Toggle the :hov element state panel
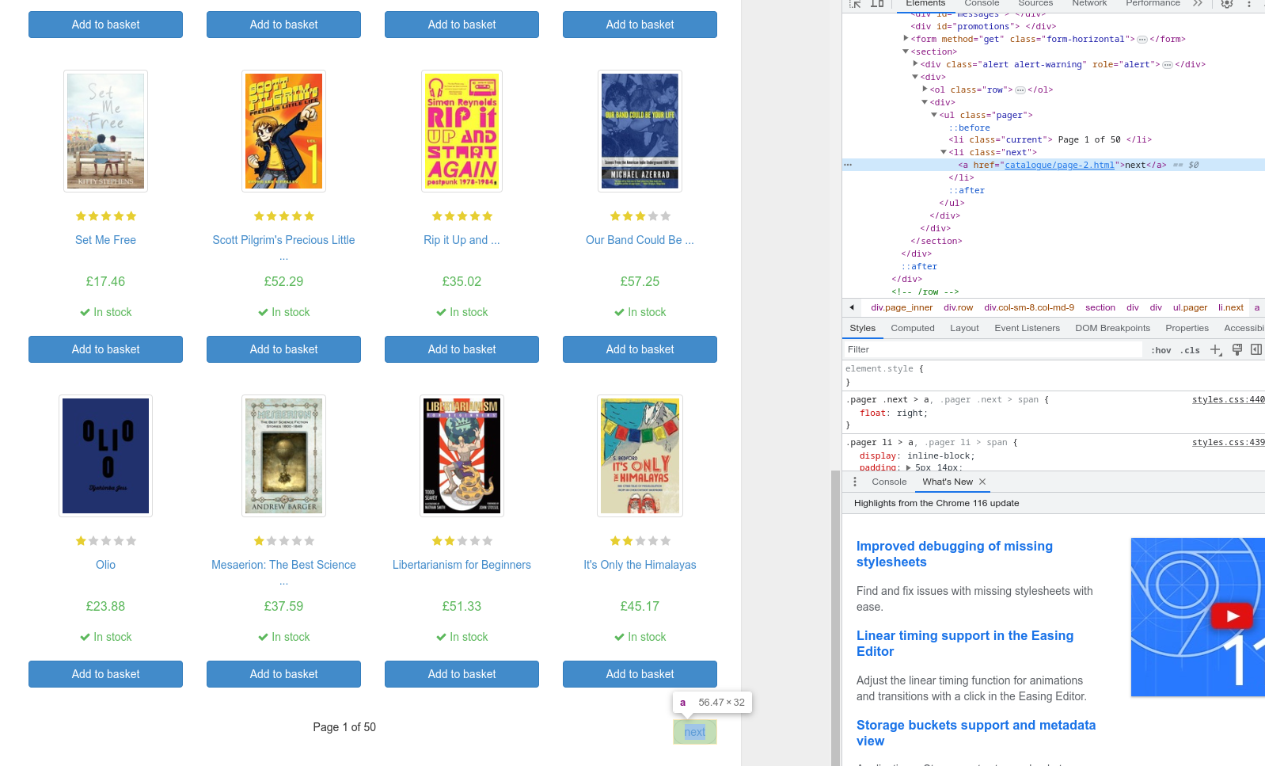 pyautogui.click(x=1161, y=350)
